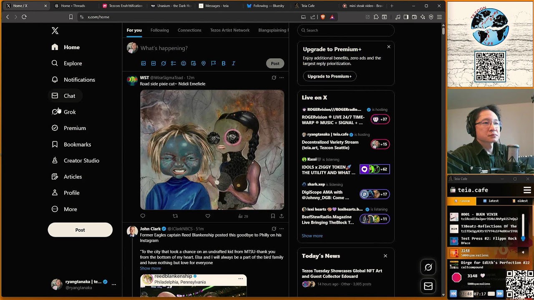Screen dimensions: 534x300
Task: Open the browser extensions puzzle icon
Action: point(376,17)
